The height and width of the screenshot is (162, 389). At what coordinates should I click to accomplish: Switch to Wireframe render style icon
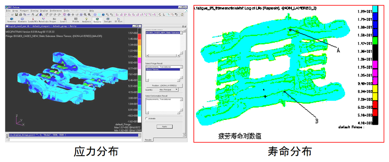click(95, 15)
